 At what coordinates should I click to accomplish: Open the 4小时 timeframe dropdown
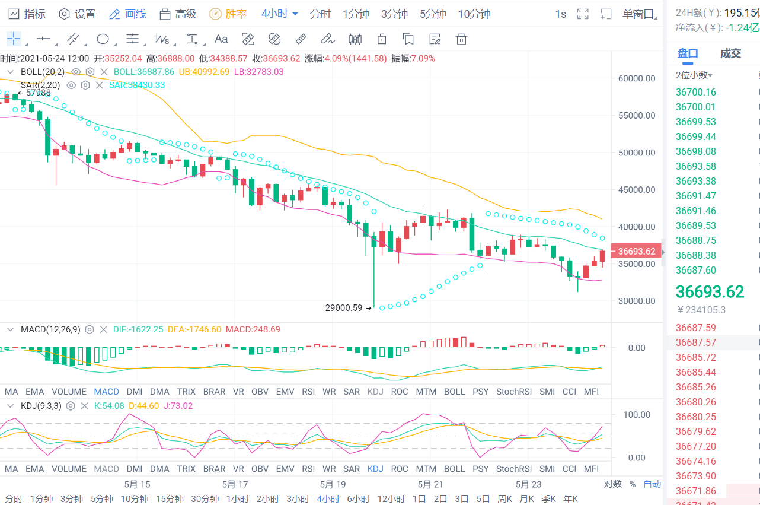pos(279,14)
